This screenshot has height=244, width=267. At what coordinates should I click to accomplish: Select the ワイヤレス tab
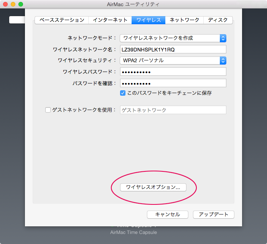148,20
